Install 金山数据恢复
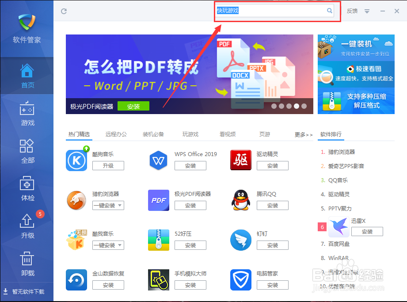Image resolution: width=407 pixels, height=302 pixels. [x=108, y=285]
